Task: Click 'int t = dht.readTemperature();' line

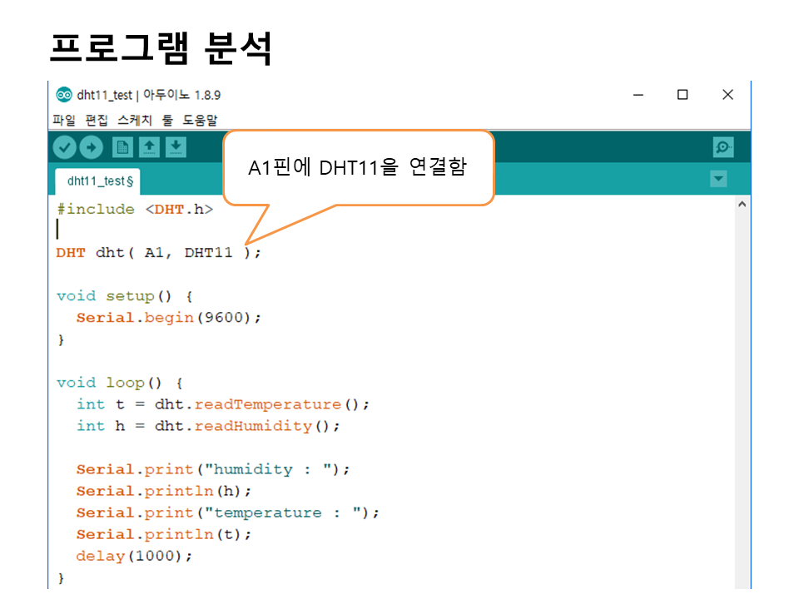Action: (223, 404)
